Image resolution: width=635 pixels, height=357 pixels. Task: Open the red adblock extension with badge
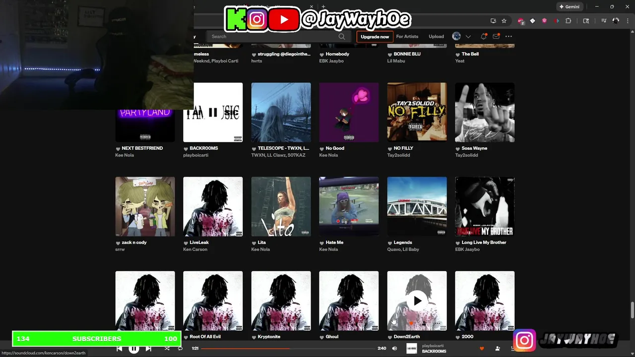[520, 21]
